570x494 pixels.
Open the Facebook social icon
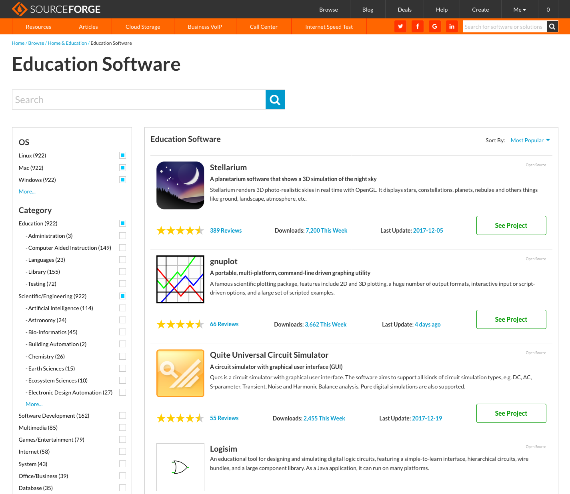pyautogui.click(x=418, y=26)
